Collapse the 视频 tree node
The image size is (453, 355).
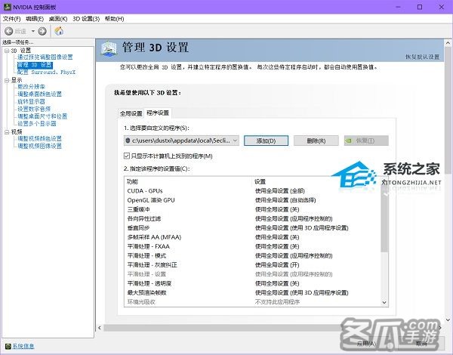7,132
